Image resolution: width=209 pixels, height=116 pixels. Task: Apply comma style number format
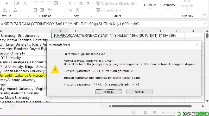tap(88, 3)
